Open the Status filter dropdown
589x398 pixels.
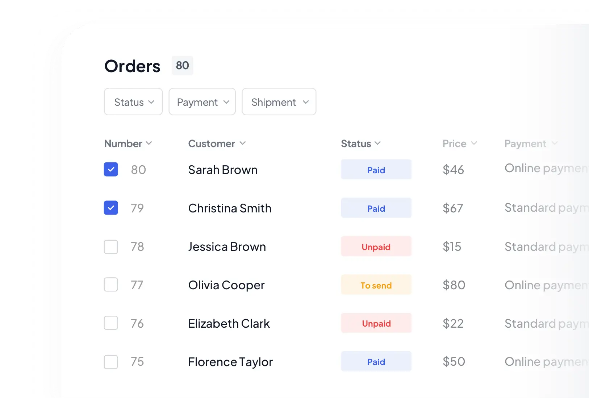pos(133,102)
